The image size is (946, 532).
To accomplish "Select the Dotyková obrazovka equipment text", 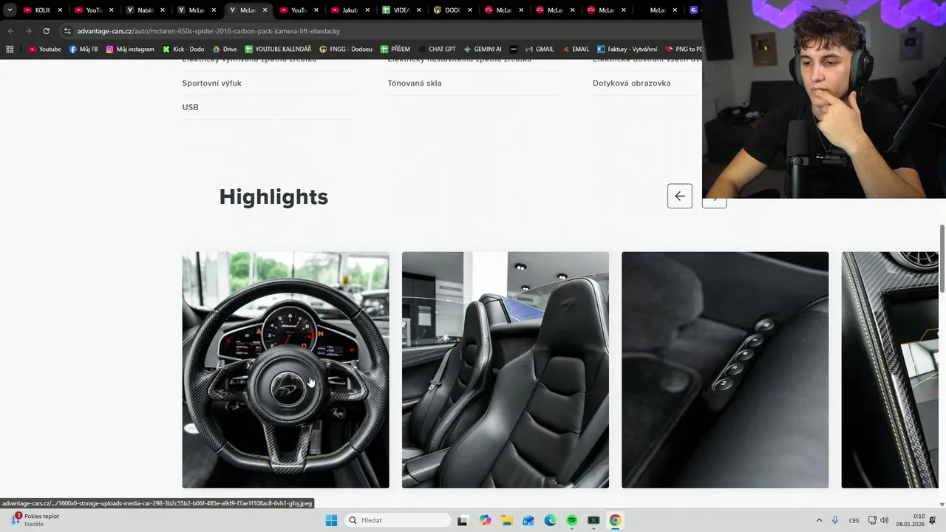I will click(632, 83).
